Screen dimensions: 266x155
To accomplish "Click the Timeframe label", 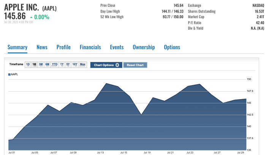I will click(x=16, y=64).
